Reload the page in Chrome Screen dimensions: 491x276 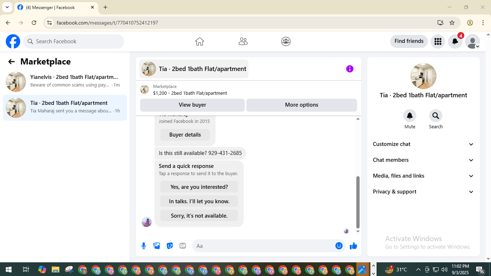pyautogui.click(x=34, y=23)
